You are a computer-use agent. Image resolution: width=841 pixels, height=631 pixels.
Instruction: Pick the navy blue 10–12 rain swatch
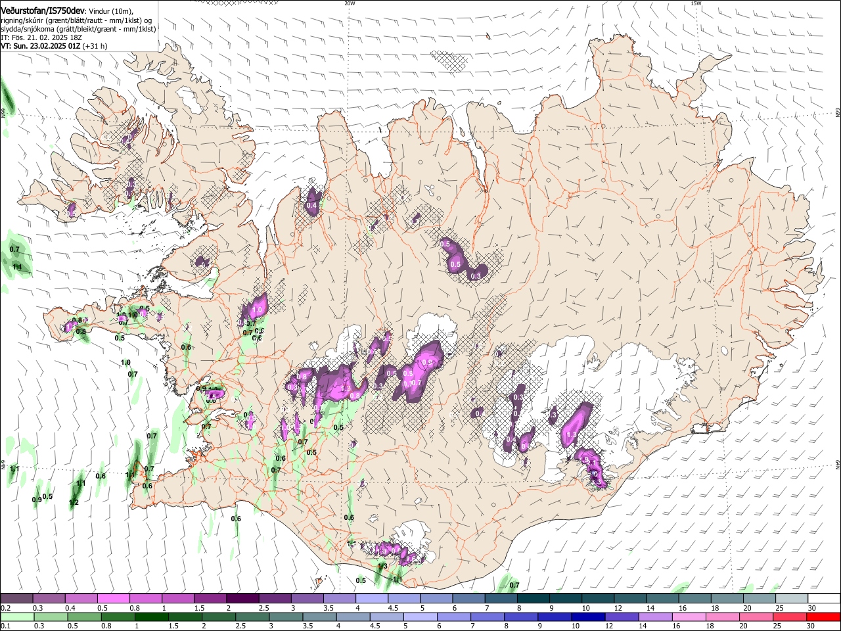coord(588,617)
